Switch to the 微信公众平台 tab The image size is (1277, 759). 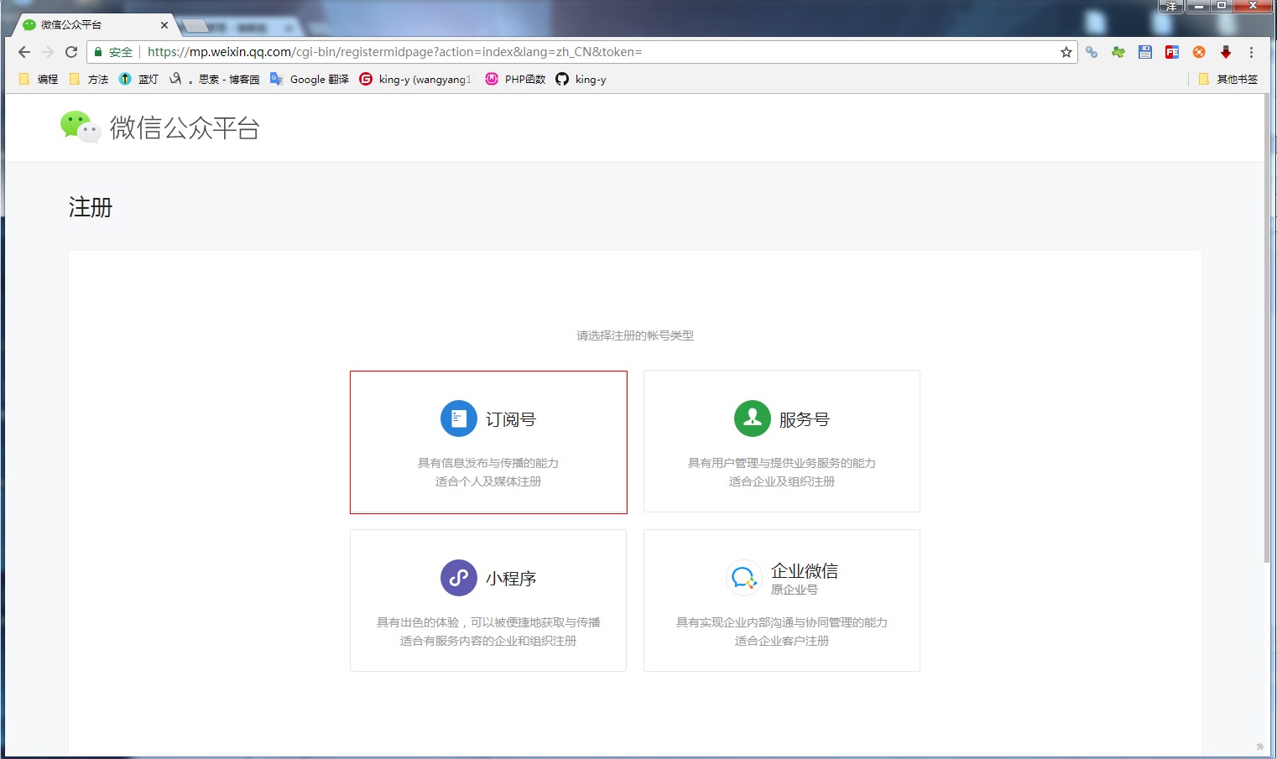coord(94,25)
